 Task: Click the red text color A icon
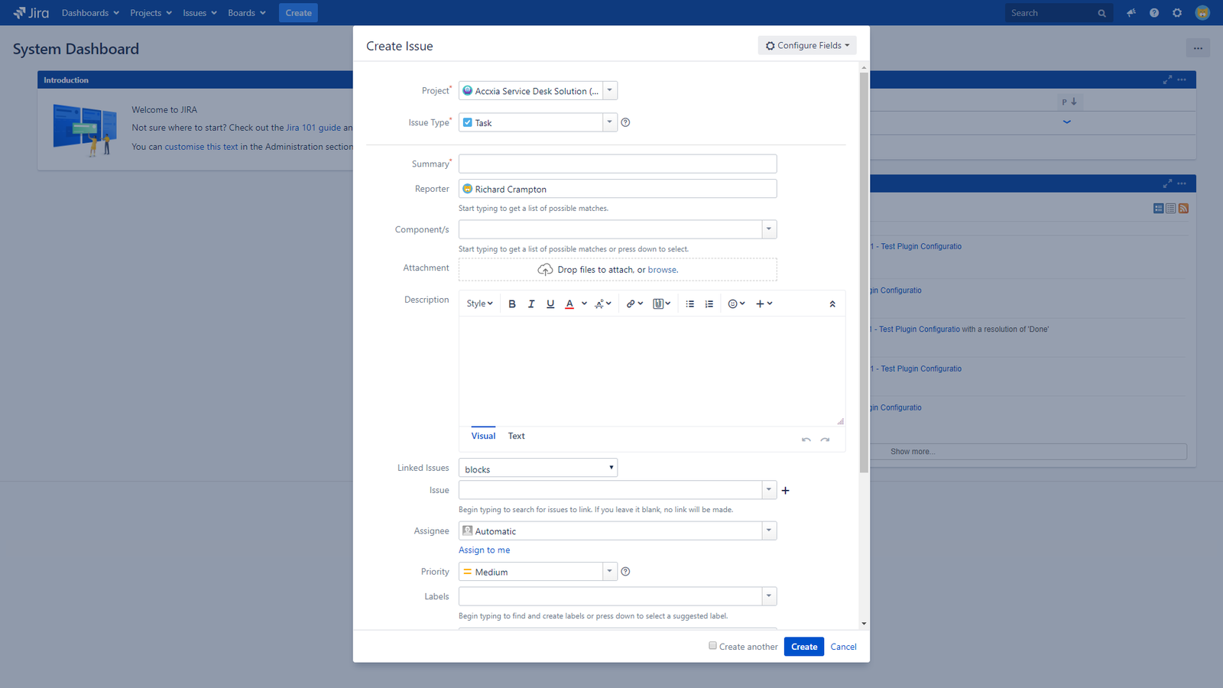pos(569,304)
